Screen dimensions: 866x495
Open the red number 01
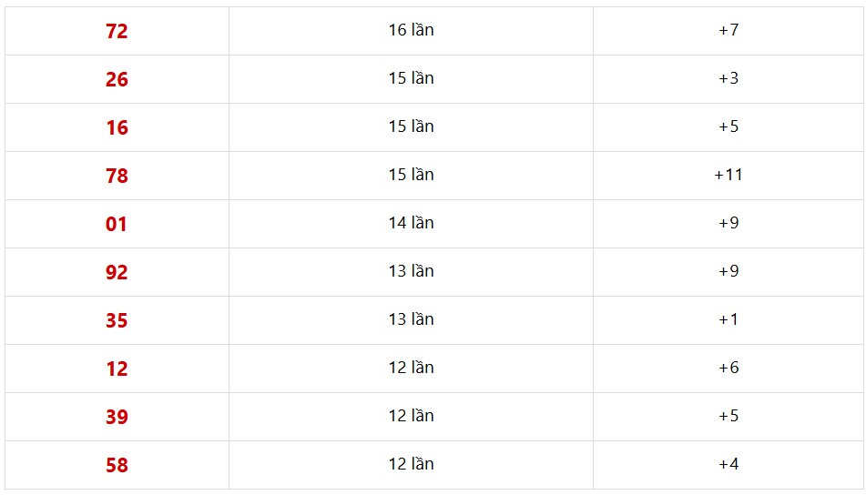[x=117, y=224]
